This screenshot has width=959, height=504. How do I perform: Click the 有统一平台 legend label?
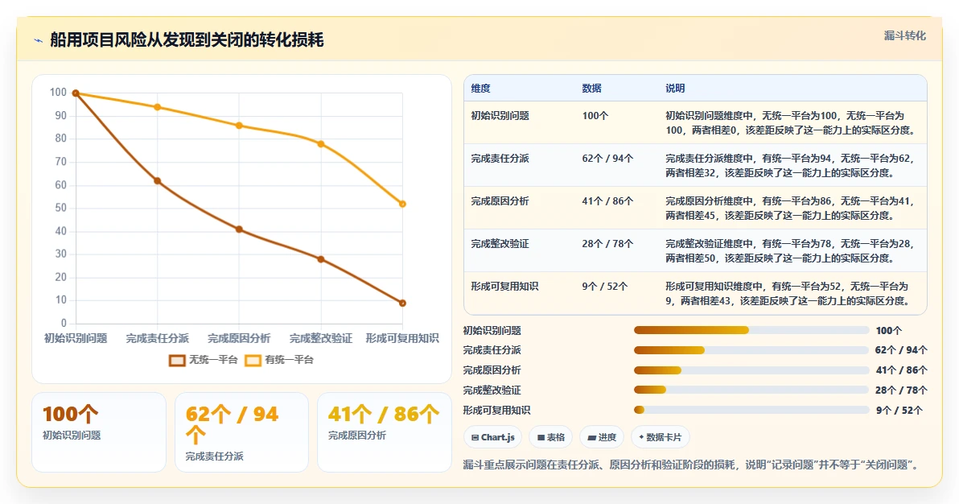[x=289, y=360]
